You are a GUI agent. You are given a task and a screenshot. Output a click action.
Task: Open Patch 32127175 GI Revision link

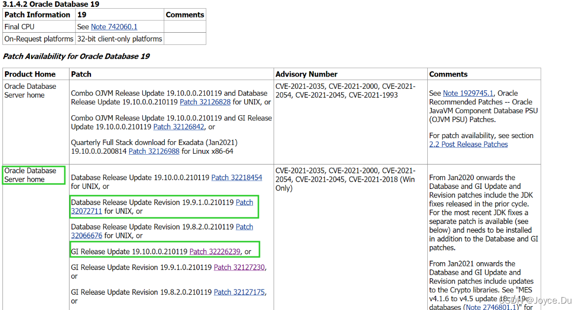[x=239, y=292]
